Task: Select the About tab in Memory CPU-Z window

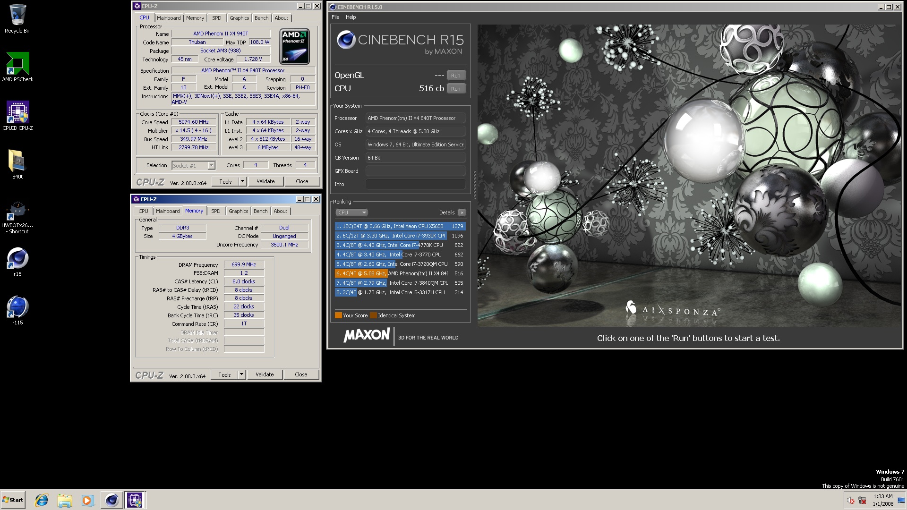Action: (281, 211)
